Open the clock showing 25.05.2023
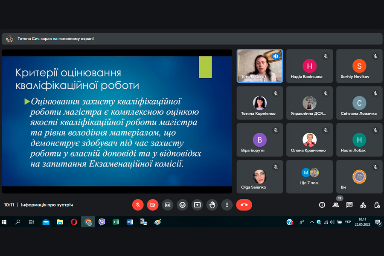 point(362,222)
